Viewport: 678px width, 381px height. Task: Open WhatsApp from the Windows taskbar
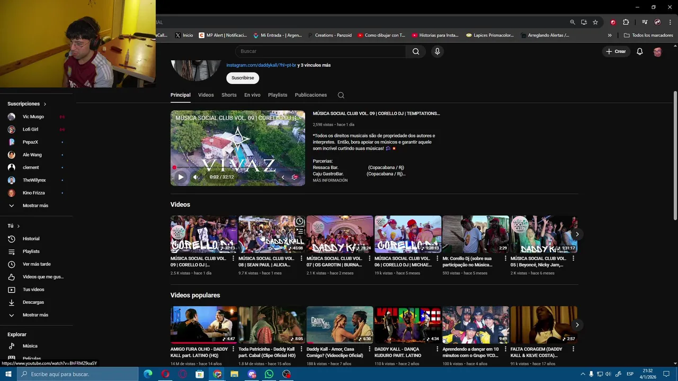click(269, 374)
